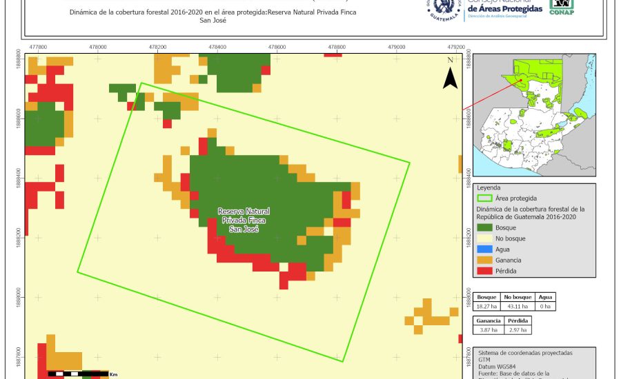621x379 pixels.
Task: Click the Ganancia 3.87 ha table value
Action: pos(489,331)
